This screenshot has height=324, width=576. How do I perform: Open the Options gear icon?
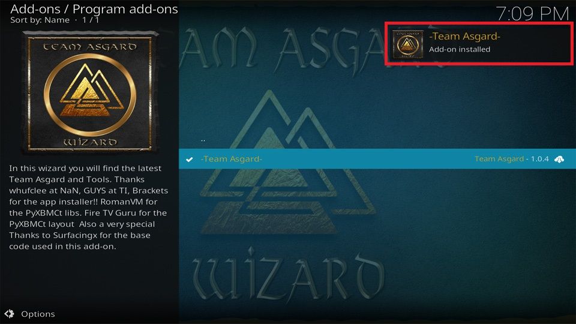pyautogui.click(x=9, y=314)
